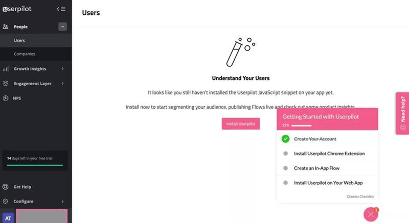Check the Install Userpilot Chrome Extension item

[285, 154]
